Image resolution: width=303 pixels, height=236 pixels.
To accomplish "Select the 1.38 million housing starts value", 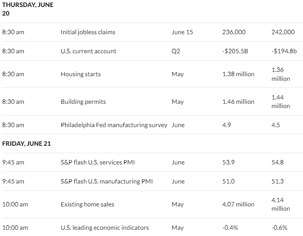I will pos(238,74).
